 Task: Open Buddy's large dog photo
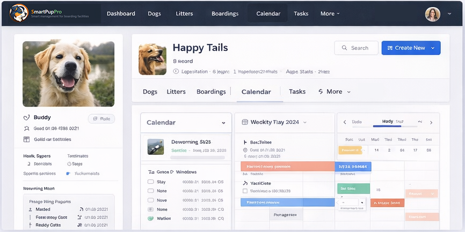click(69, 74)
